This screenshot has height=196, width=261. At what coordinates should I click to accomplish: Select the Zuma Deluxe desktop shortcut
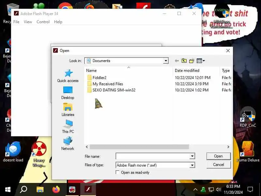248,152
